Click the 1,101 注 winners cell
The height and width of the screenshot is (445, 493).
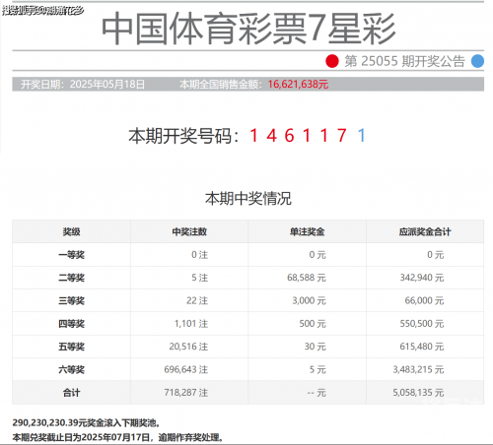tap(191, 324)
